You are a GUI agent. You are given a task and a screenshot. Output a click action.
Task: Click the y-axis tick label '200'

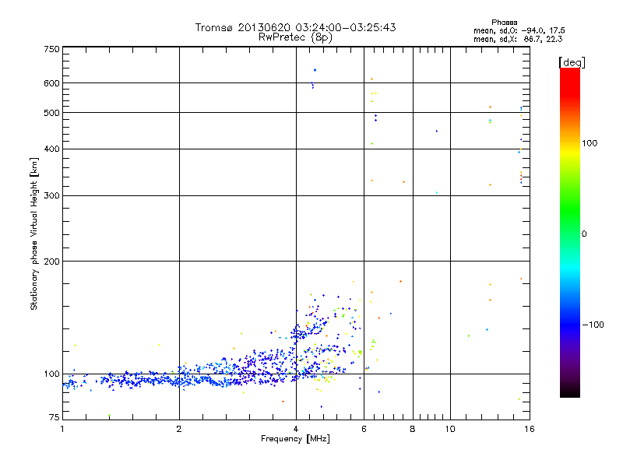51,262
